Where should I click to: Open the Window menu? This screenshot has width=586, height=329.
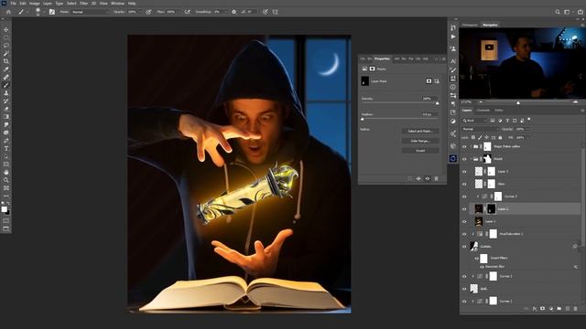117,4
